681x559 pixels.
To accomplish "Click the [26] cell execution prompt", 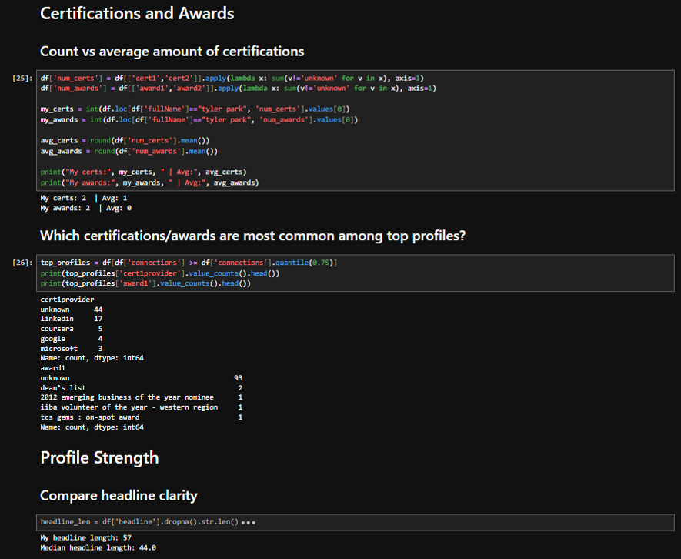I will tap(23, 263).
